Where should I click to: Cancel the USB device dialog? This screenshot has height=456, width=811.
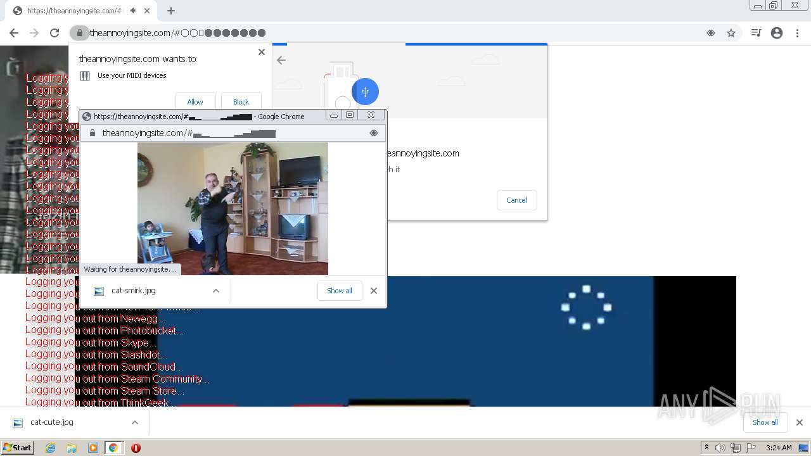[x=516, y=200]
